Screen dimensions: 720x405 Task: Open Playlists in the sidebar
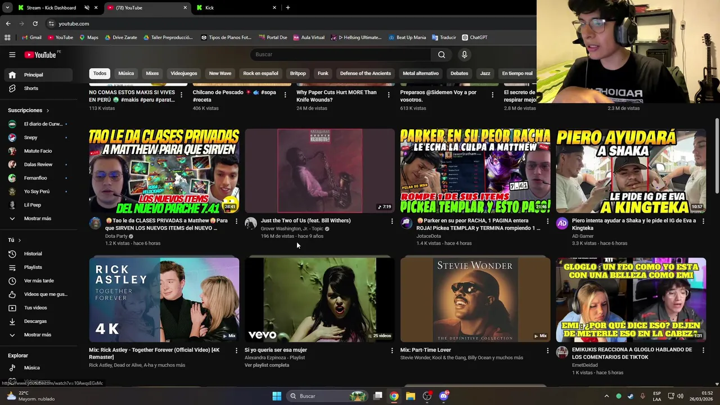38,267
